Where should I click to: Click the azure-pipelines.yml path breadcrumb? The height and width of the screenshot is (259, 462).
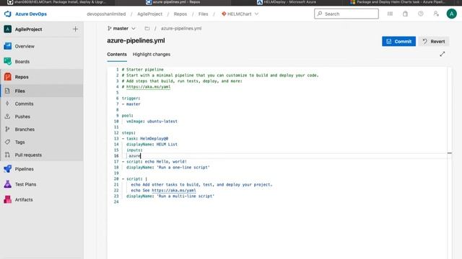pyautogui.click(x=181, y=29)
